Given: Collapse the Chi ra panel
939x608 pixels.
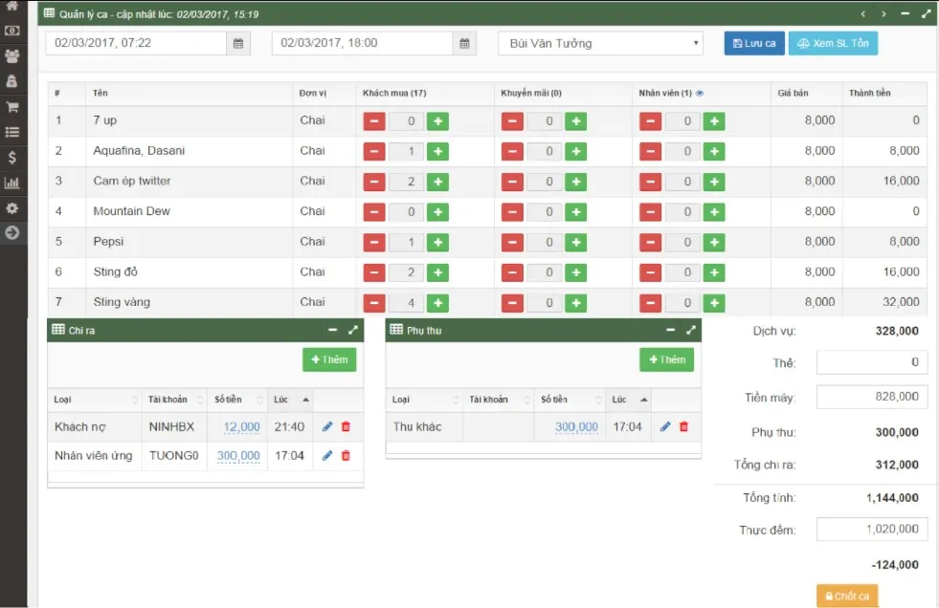Looking at the screenshot, I should 332,330.
